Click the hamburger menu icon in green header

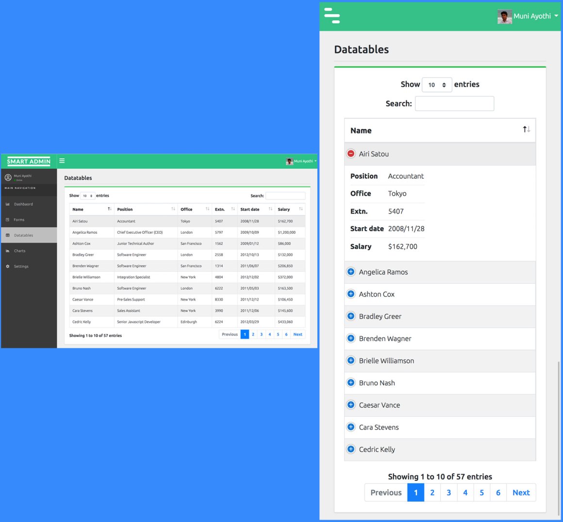pyautogui.click(x=332, y=16)
